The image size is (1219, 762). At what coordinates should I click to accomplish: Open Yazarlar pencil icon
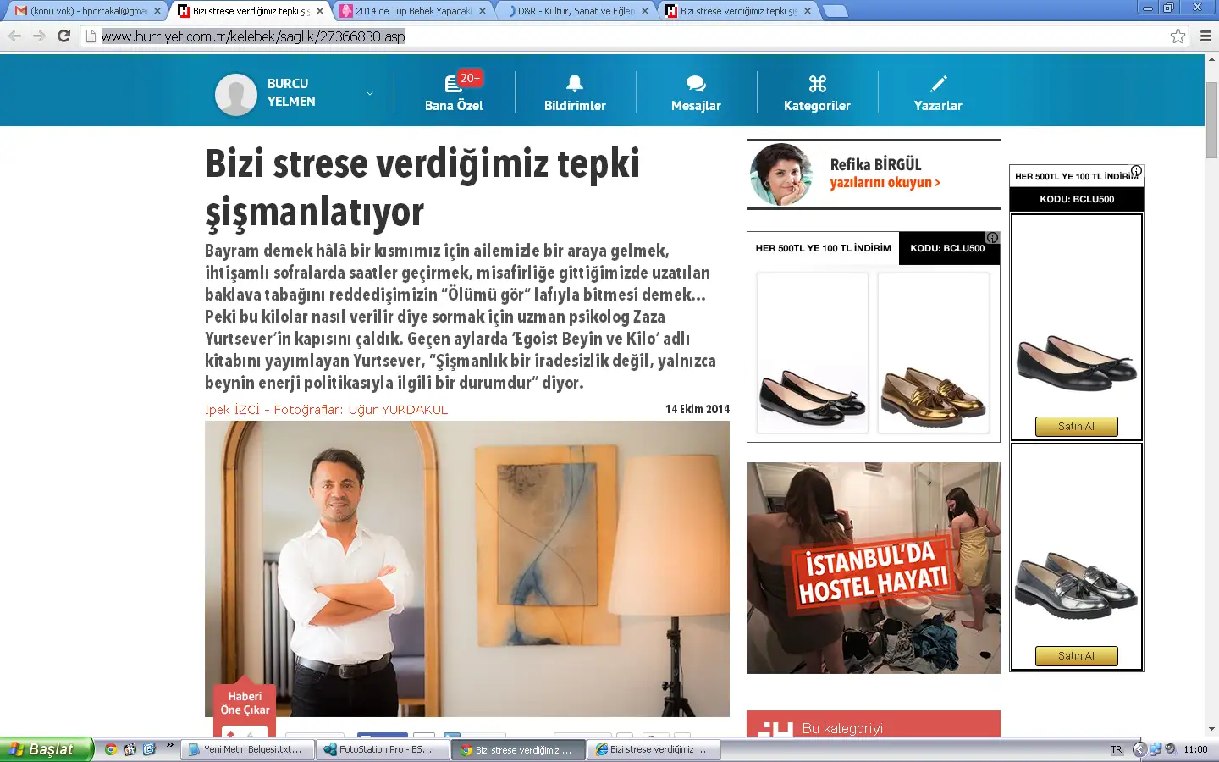pyautogui.click(x=938, y=83)
